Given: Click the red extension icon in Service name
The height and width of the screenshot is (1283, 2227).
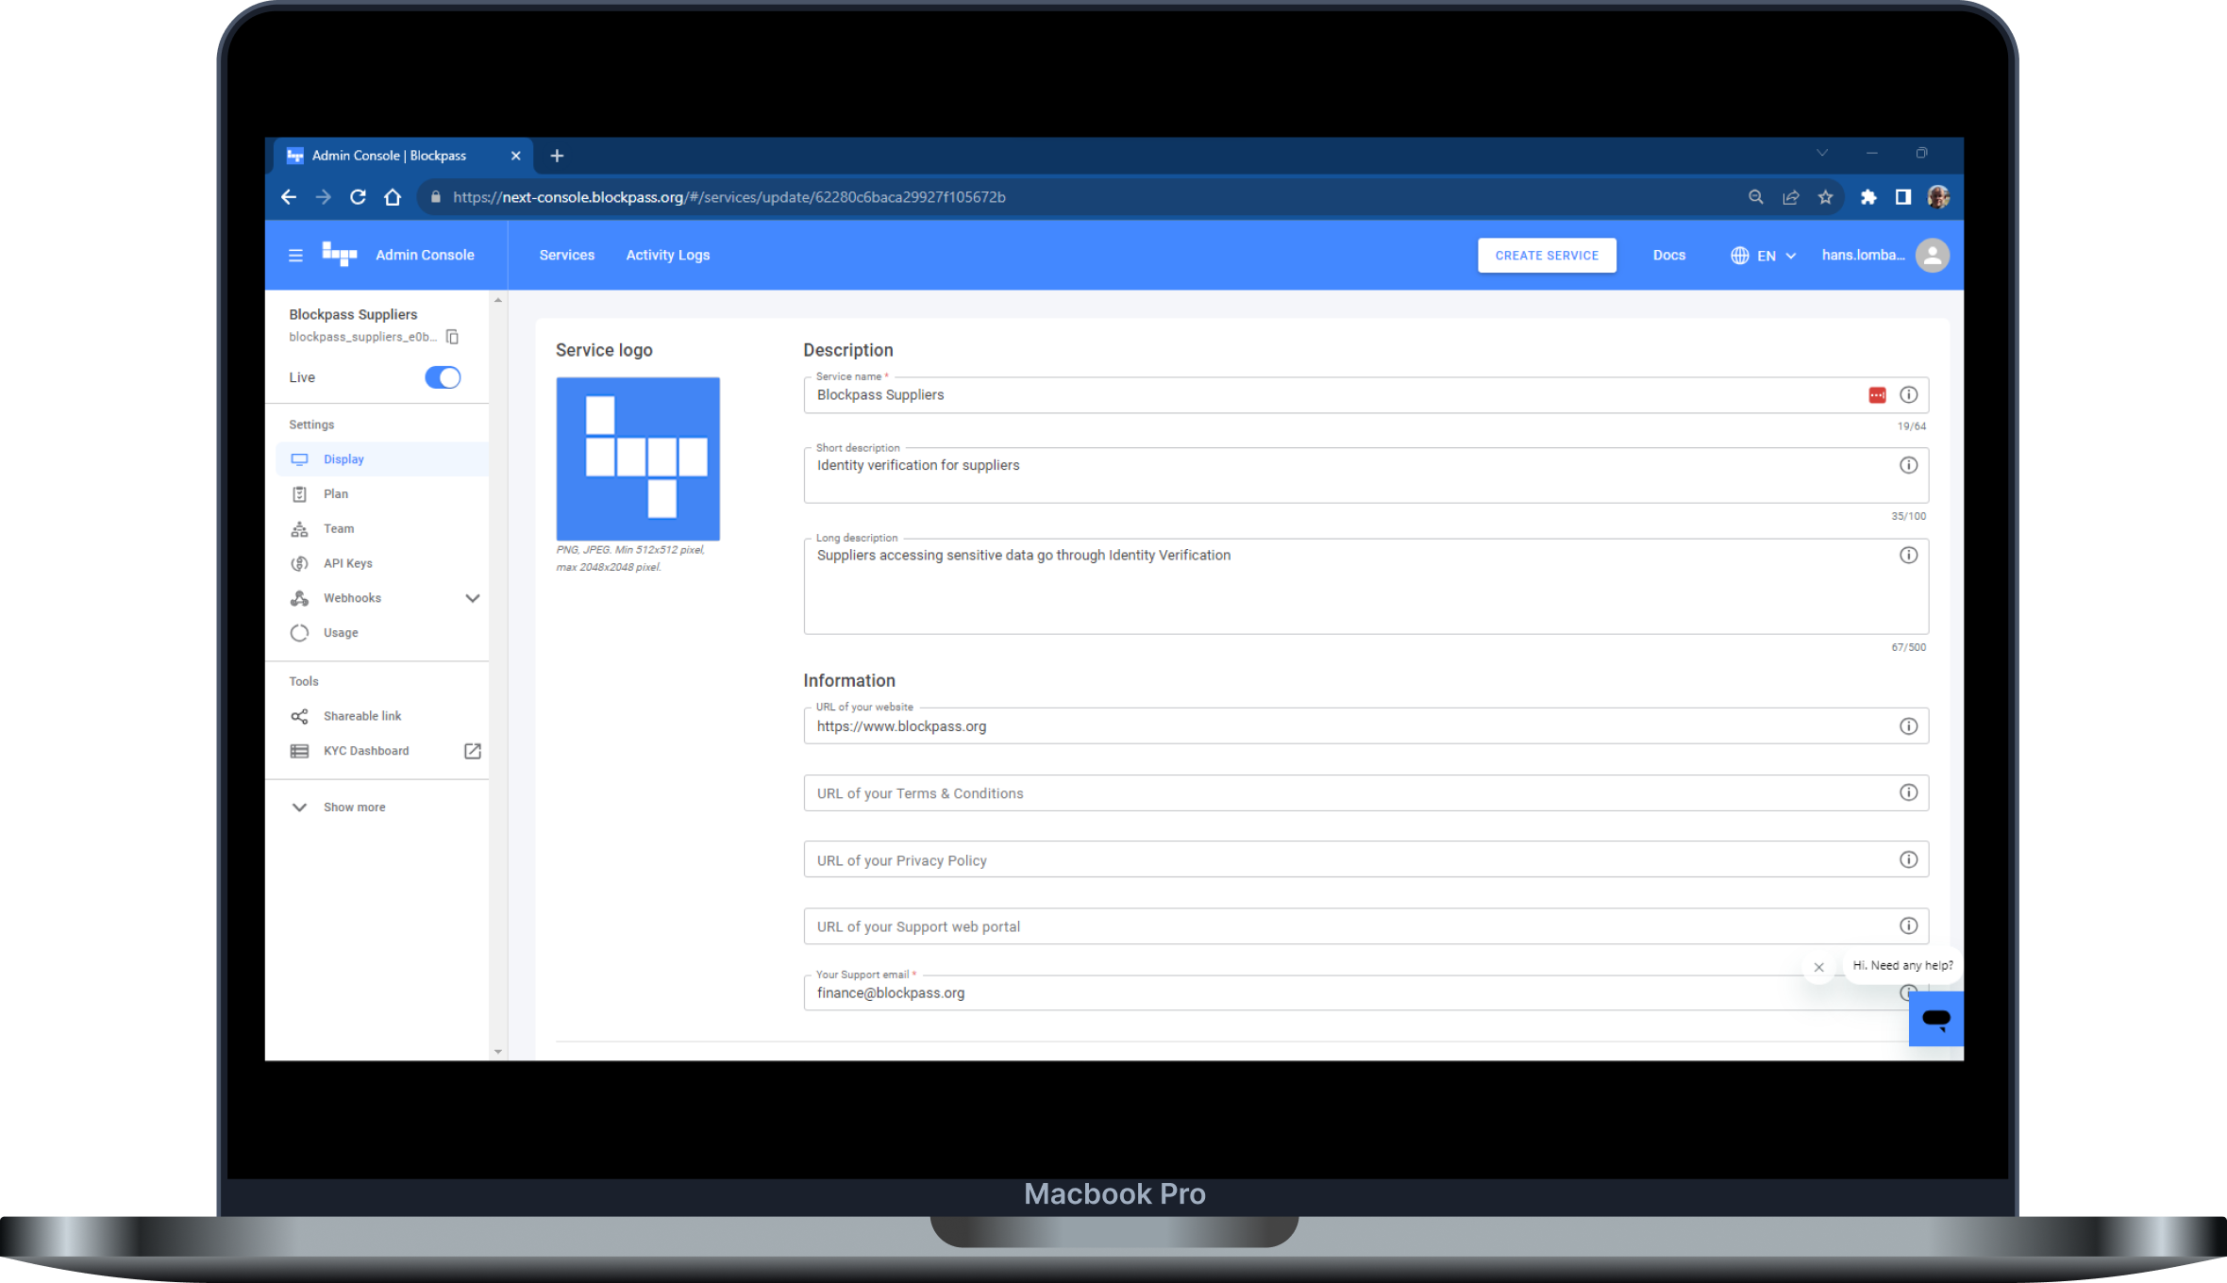Looking at the screenshot, I should (1877, 395).
